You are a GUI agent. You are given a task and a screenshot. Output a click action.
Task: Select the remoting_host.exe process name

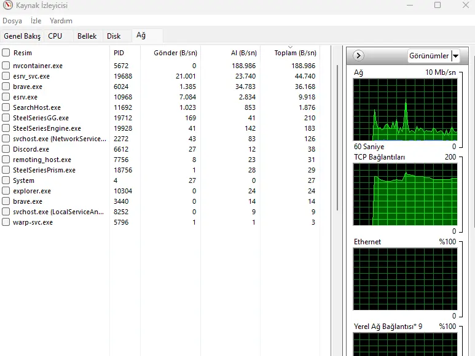[42, 160]
